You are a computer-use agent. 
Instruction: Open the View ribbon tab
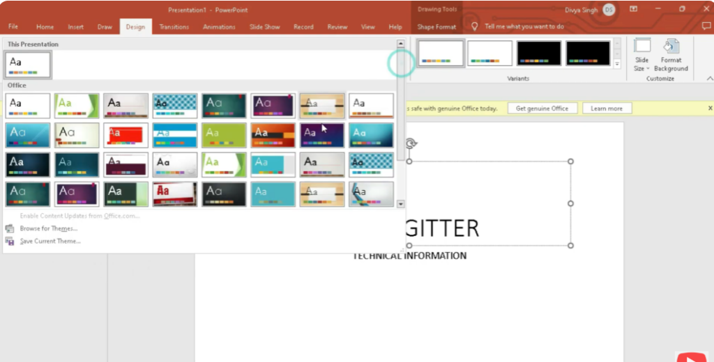coord(368,27)
